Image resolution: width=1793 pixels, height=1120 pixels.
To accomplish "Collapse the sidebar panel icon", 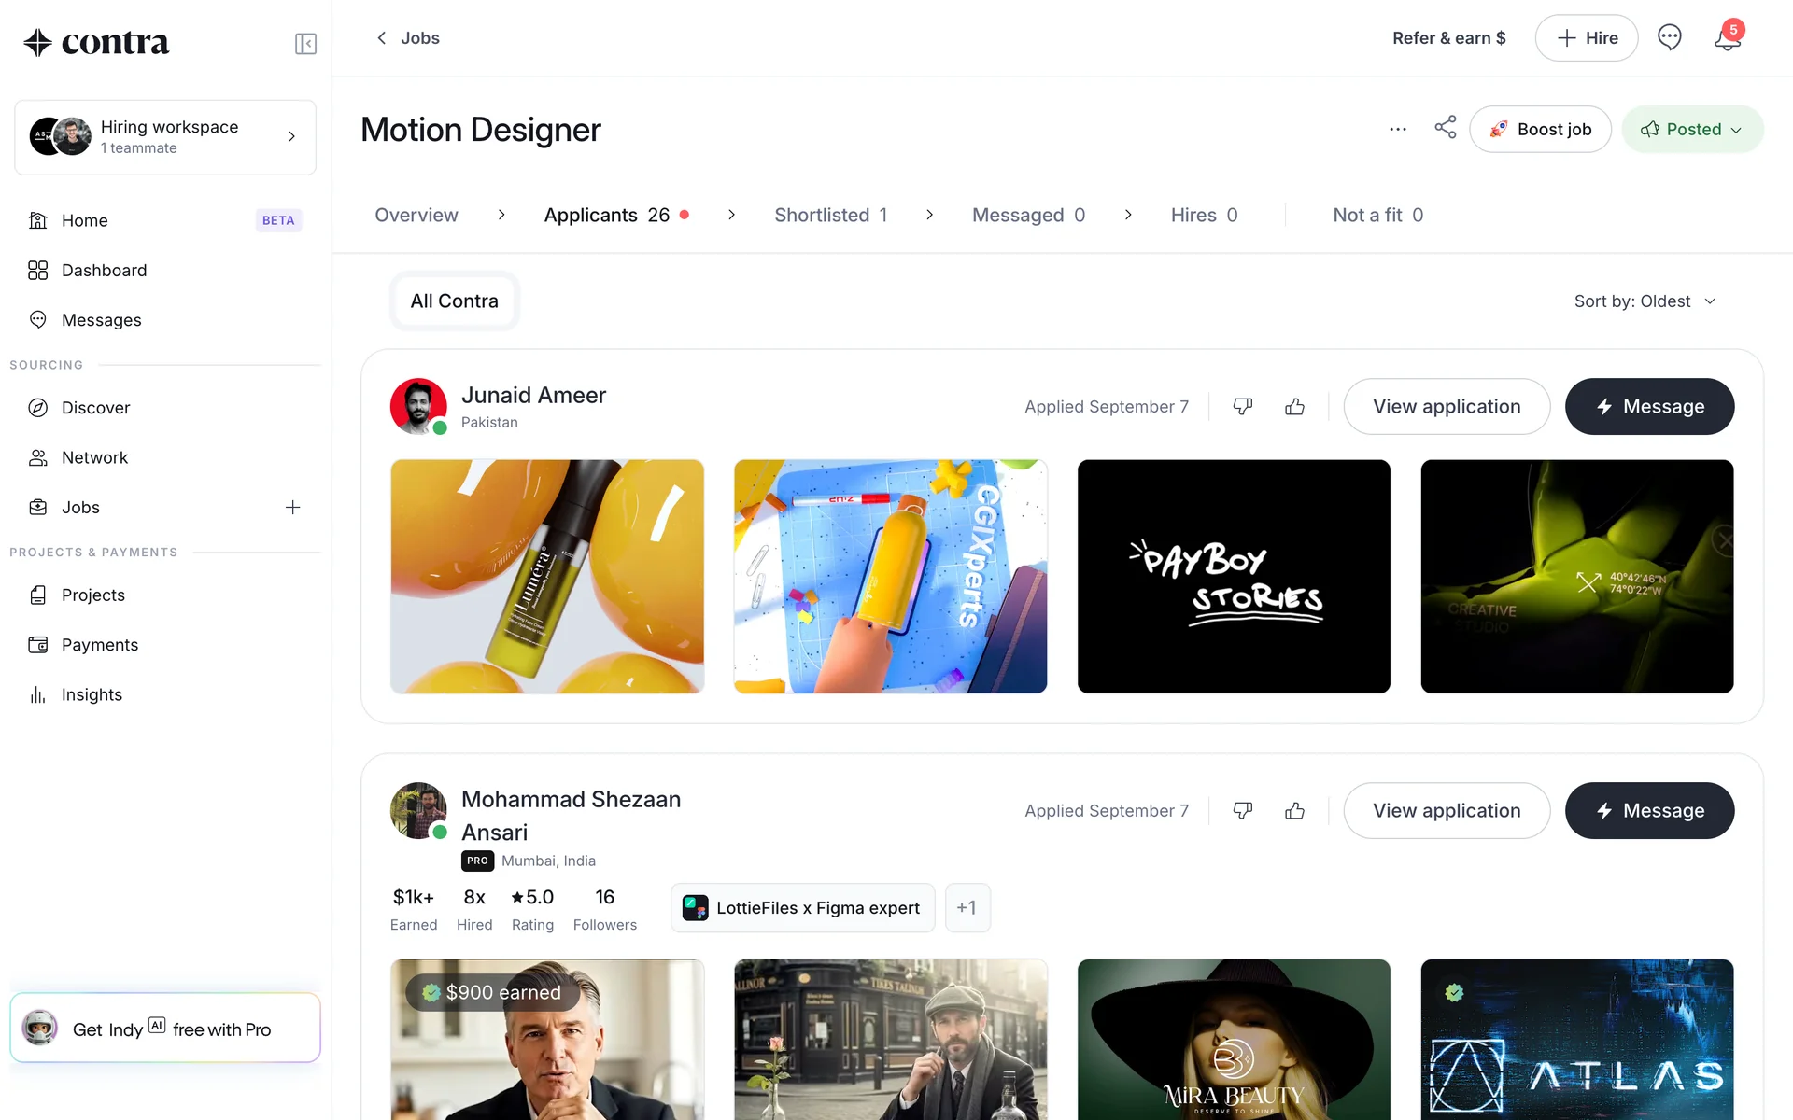I will pyautogui.click(x=305, y=44).
